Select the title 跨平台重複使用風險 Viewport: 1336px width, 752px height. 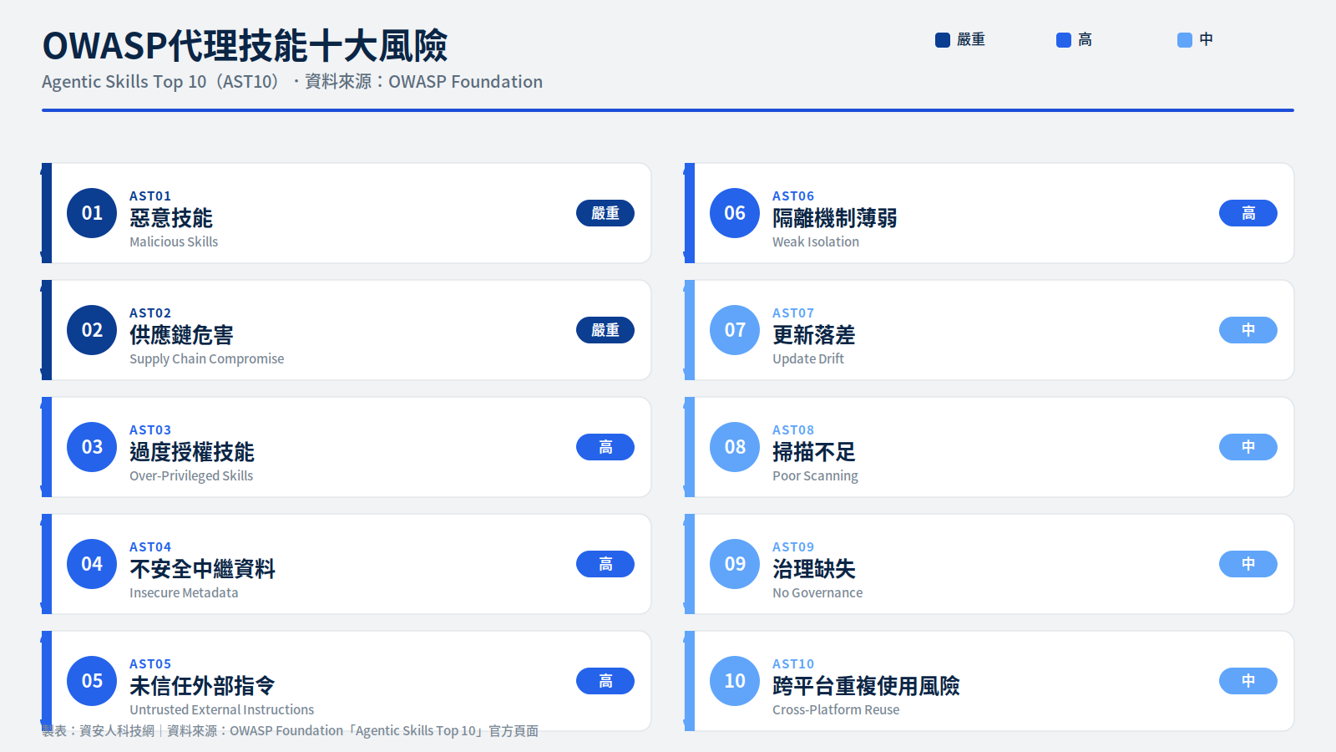(866, 686)
